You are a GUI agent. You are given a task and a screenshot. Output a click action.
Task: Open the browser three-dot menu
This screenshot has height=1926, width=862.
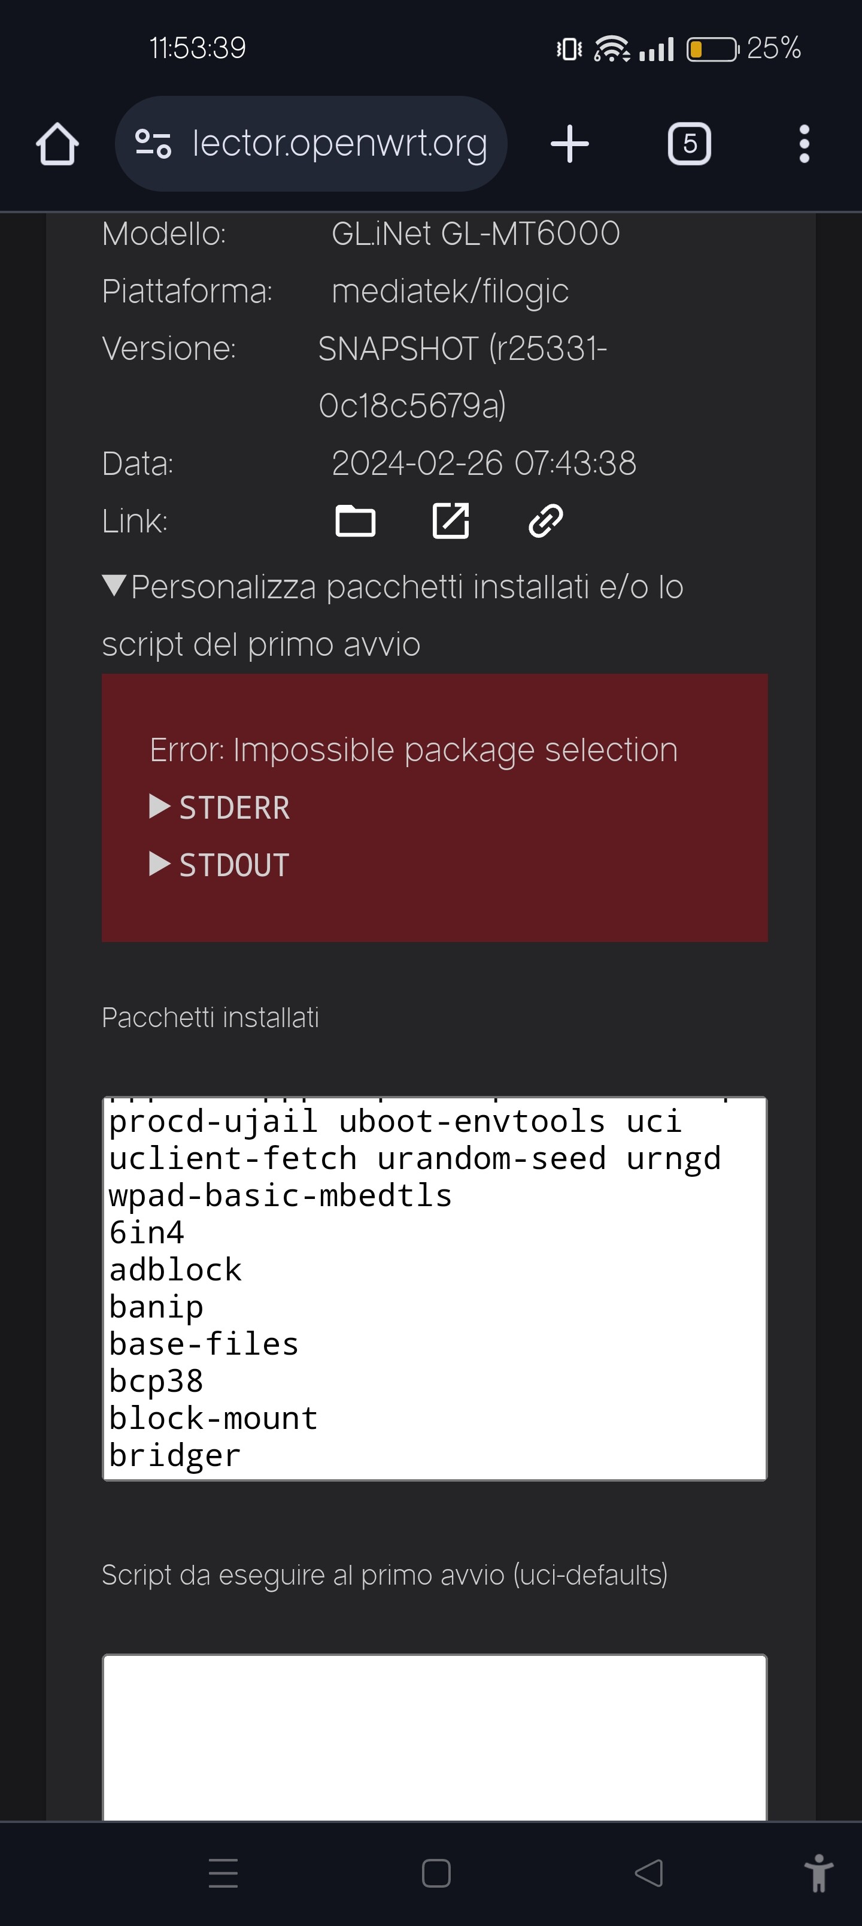tap(804, 144)
